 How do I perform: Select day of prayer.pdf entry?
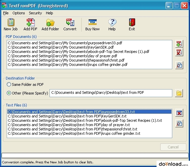pos(89,56)
